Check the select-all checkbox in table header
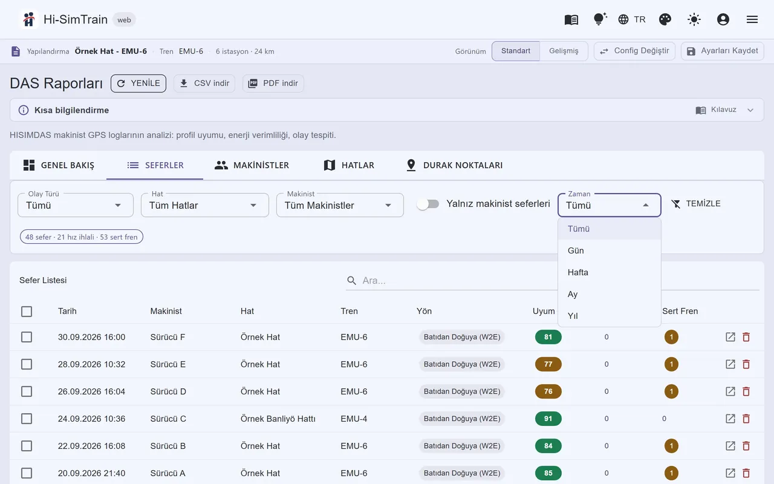The height and width of the screenshot is (484, 774). [27, 312]
